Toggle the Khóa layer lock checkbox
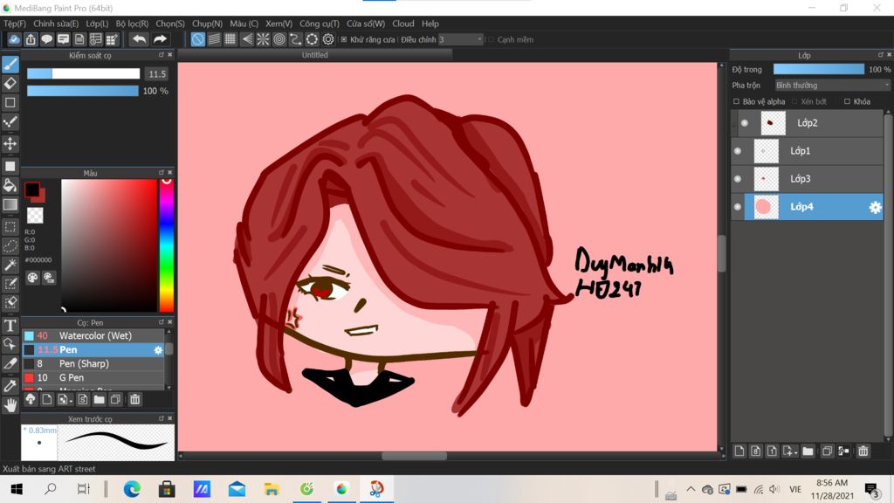 click(847, 101)
